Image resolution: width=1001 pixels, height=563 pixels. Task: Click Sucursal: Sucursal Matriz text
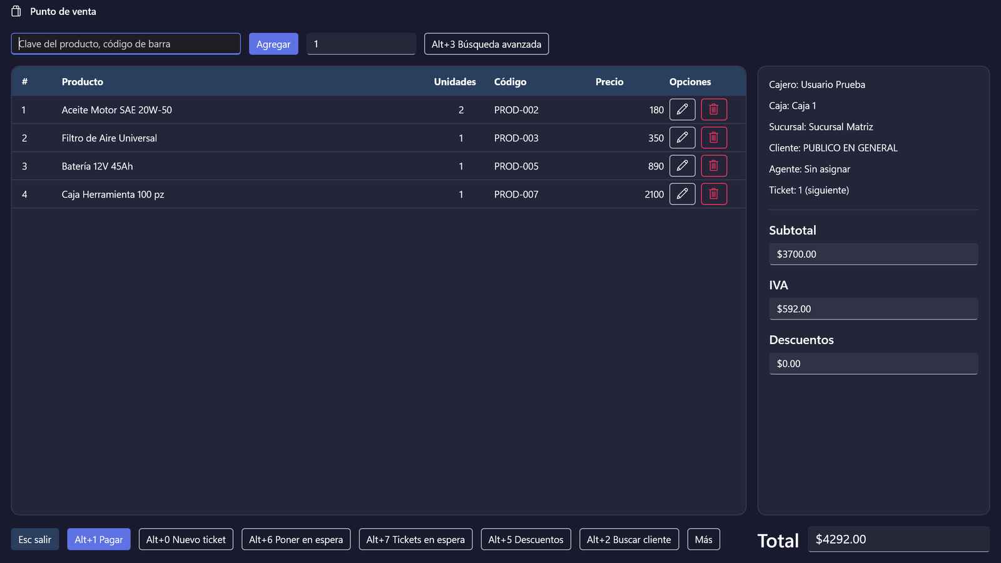(821, 127)
